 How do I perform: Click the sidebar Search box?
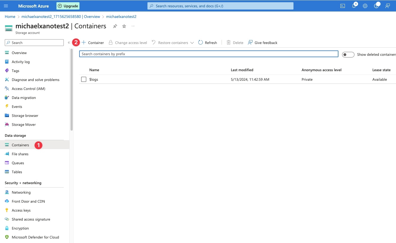pyautogui.click(x=34, y=43)
